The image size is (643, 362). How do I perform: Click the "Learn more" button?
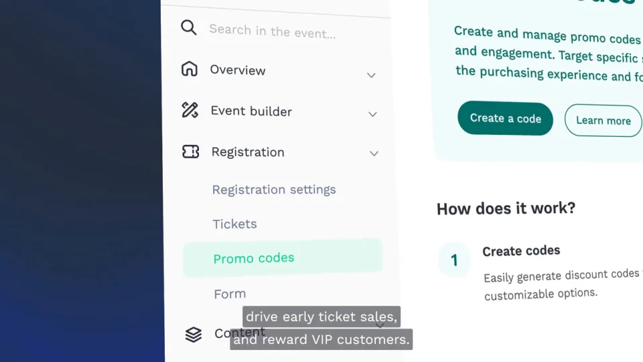coord(603,121)
